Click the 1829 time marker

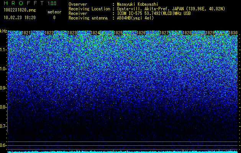[210, 33]
